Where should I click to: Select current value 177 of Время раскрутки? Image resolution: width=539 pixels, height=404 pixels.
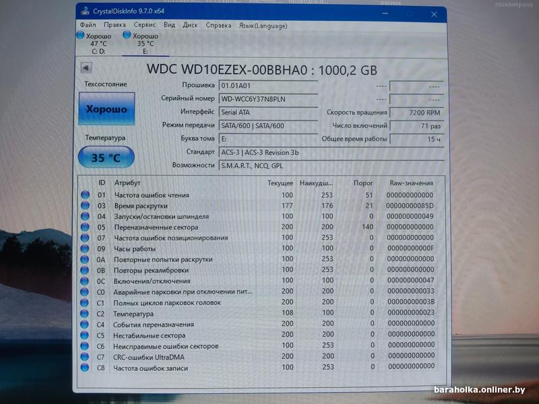(x=287, y=205)
